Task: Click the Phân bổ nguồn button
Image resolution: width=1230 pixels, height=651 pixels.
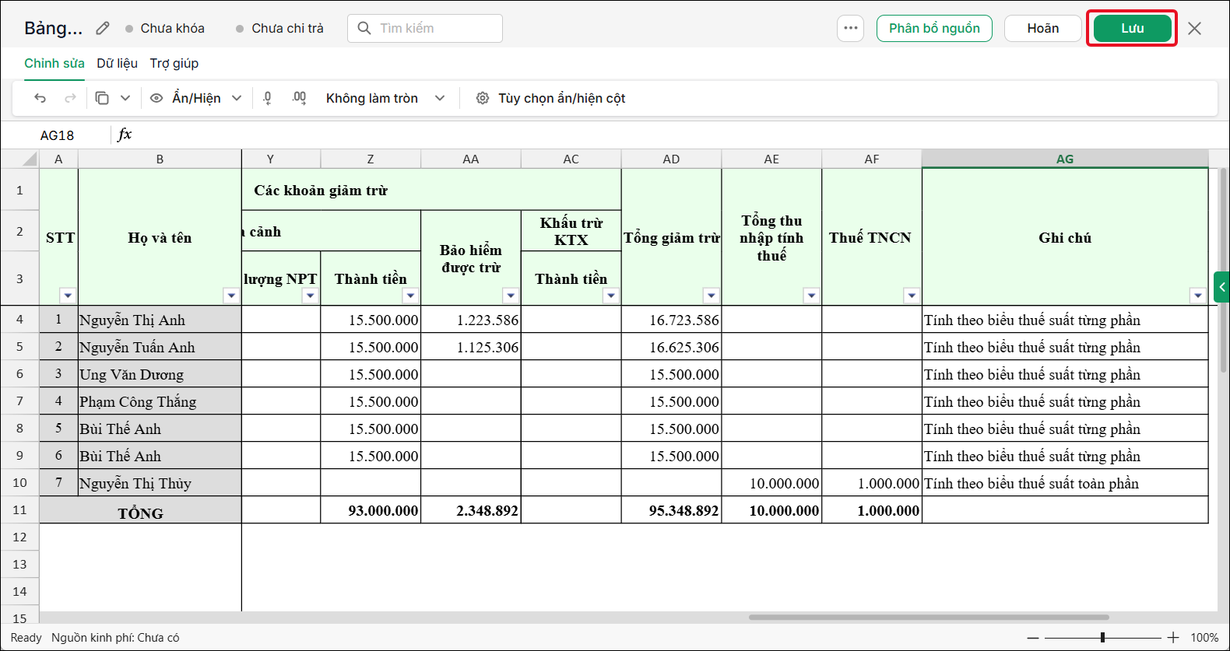Action: tap(934, 28)
